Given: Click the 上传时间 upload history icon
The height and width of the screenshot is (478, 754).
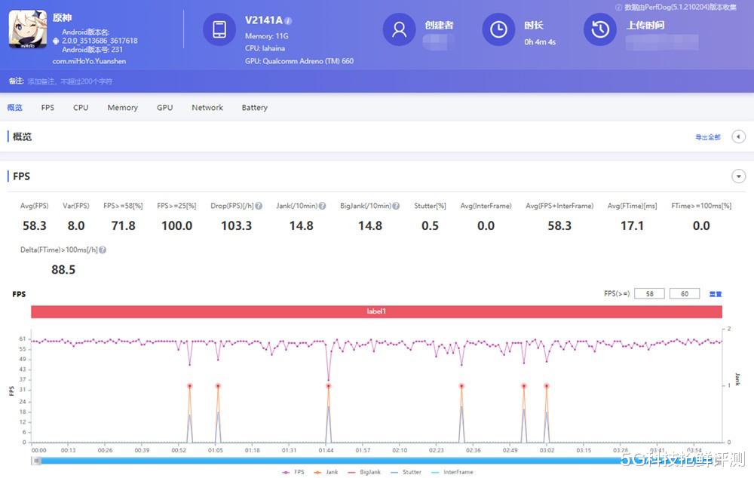Looking at the screenshot, I should point(599,30).
